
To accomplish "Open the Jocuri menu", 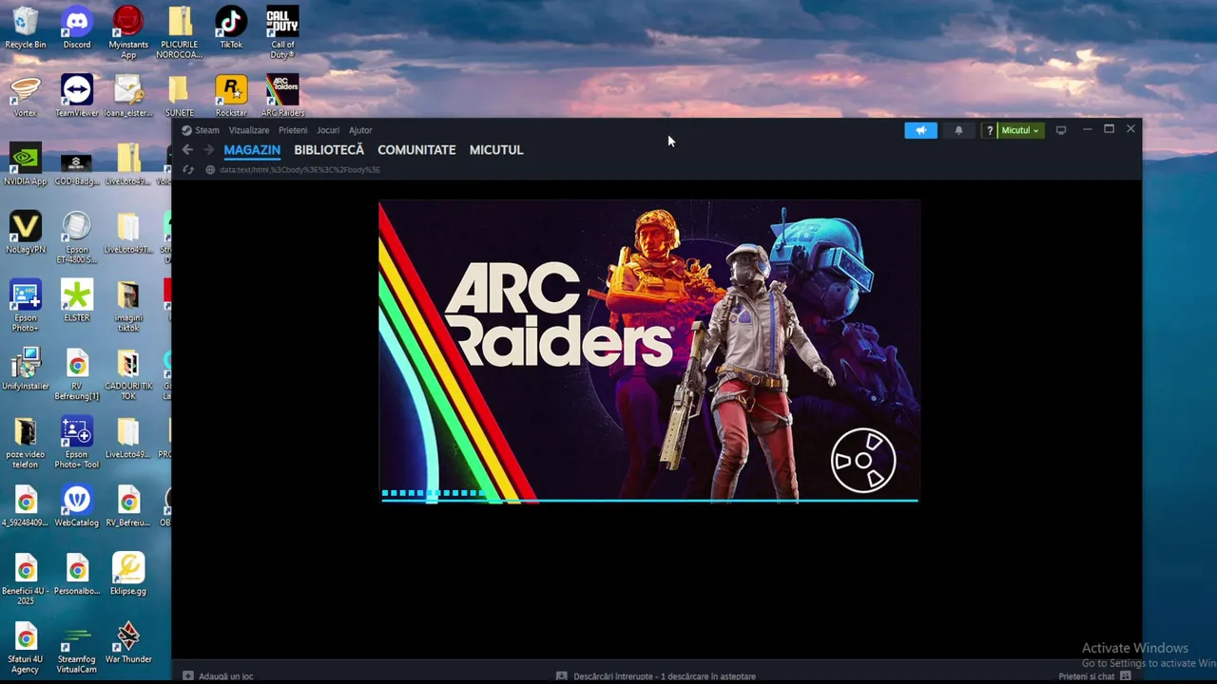I will click(328, 130).
